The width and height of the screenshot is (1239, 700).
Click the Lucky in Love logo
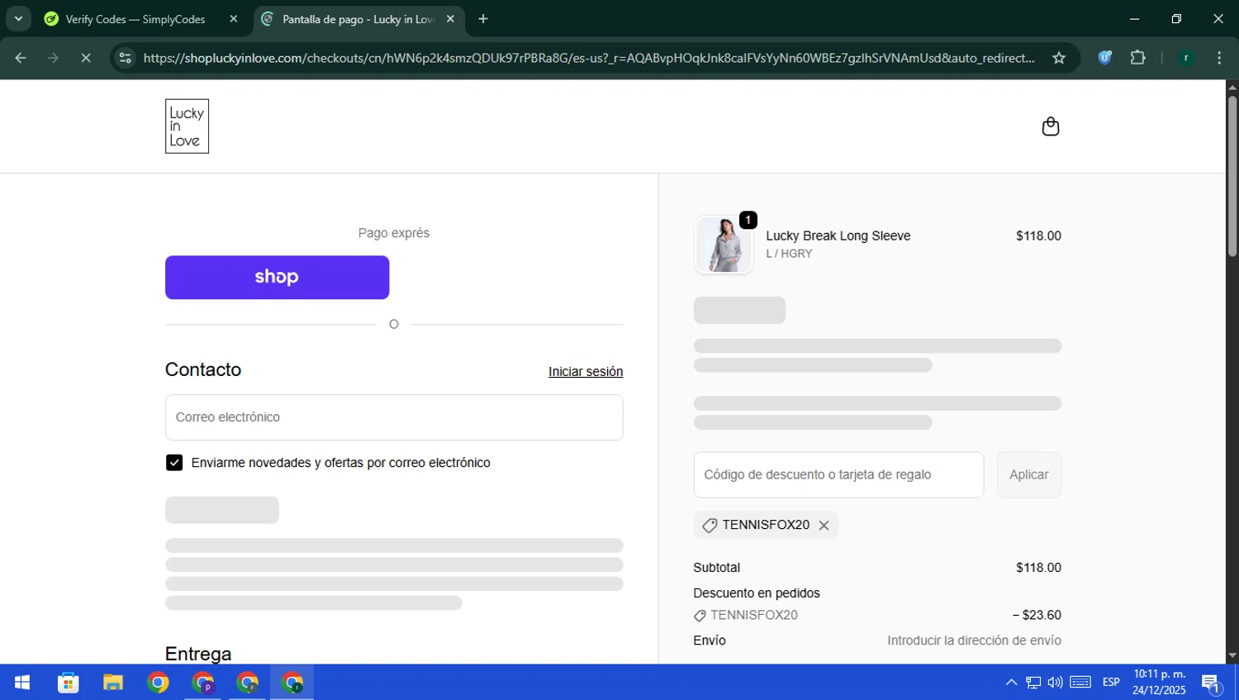(187, 126)
